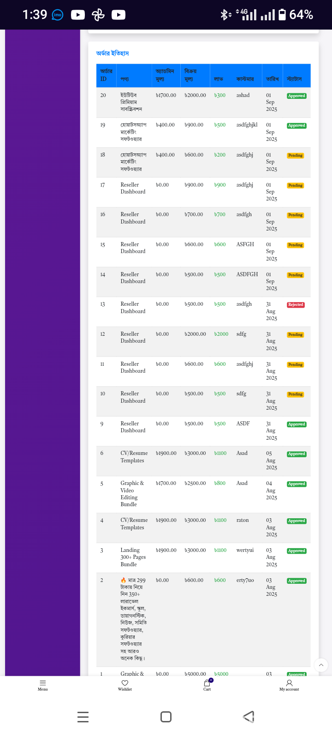Tap the first YouTube status bar icon
This screenshot has width=332, height=739.
point(78,15)
